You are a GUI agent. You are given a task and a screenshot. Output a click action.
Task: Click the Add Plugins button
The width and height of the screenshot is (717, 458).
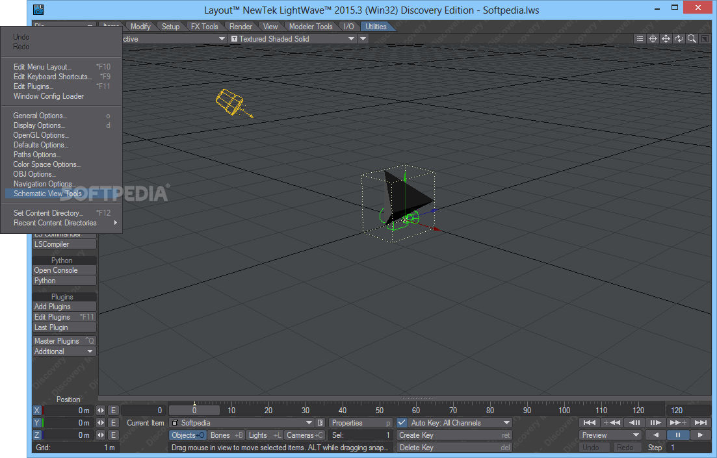[64, 307]
